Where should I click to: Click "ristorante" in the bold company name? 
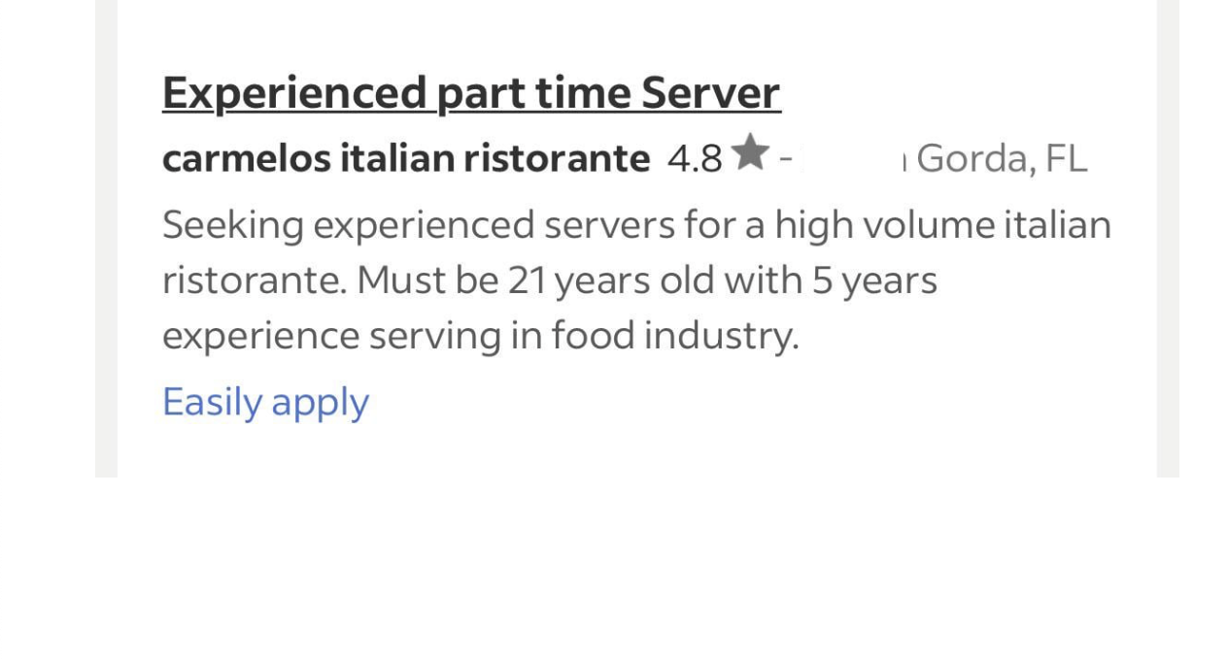(x=557, y=158)
